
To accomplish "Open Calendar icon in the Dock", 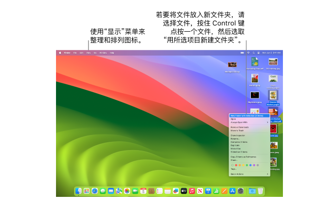I will 143,191.
